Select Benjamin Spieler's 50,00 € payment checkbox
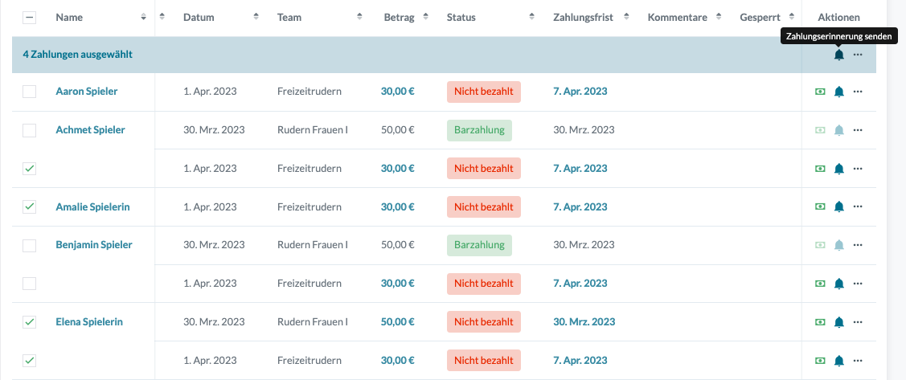 tap(30, 245)
